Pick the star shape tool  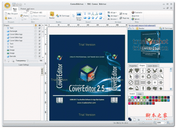(x=93, y=18)
